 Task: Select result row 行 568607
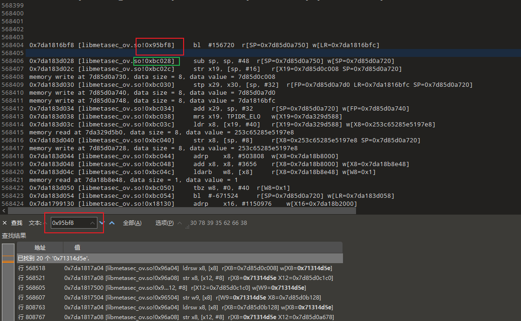click(180, 297)
